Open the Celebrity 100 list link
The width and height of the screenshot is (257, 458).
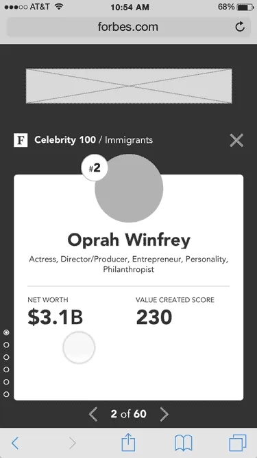coord(65,140)
